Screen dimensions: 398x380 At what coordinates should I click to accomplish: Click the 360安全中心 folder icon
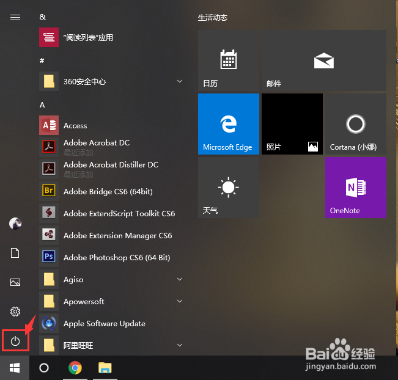coord(49,81)
